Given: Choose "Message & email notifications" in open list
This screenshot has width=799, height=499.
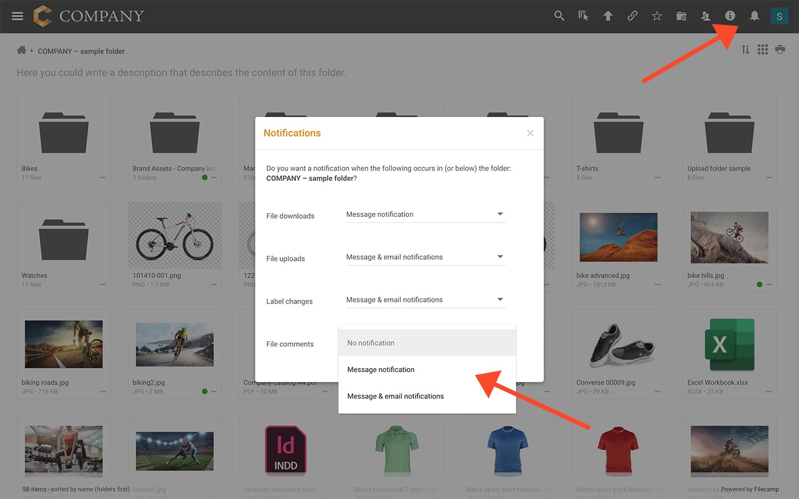Looking at the screenshot, I should click(395, 396).
